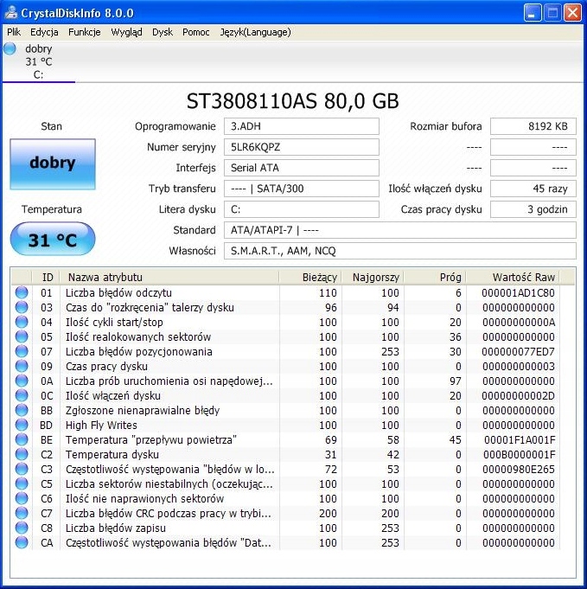The height and width of the screenshot is (589, 587).
Task: Click the Tryb transferu field with SATA/300
Action: click(x=302, y=189)
